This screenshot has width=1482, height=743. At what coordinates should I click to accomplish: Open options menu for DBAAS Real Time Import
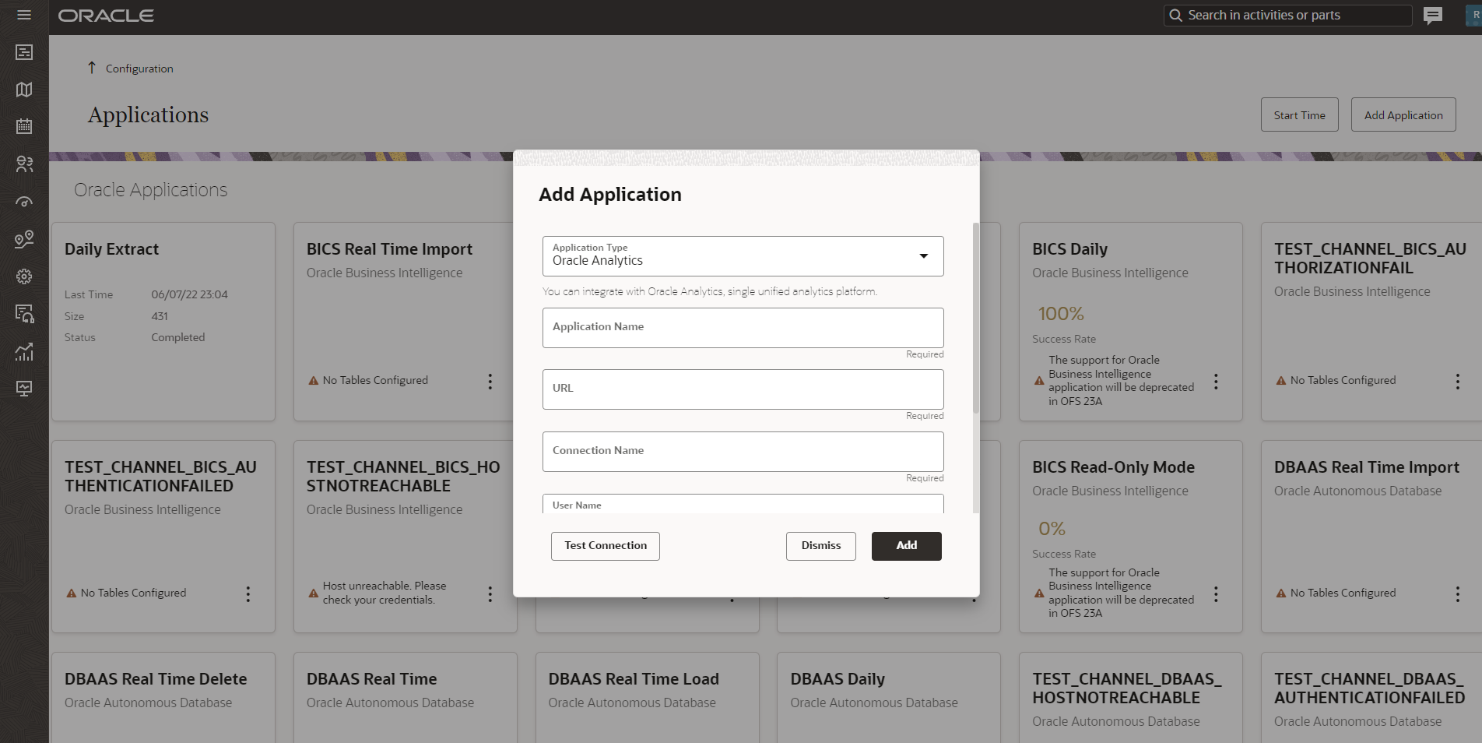[1457, 594]
